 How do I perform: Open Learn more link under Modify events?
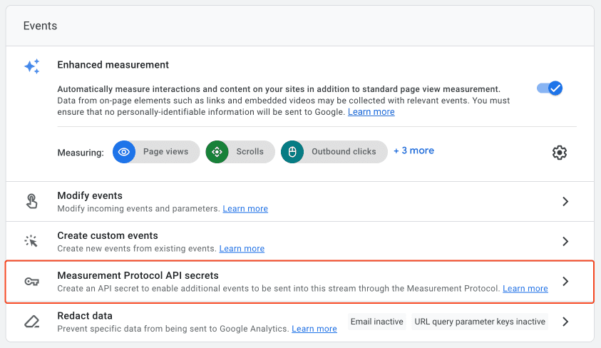[245, 209]
